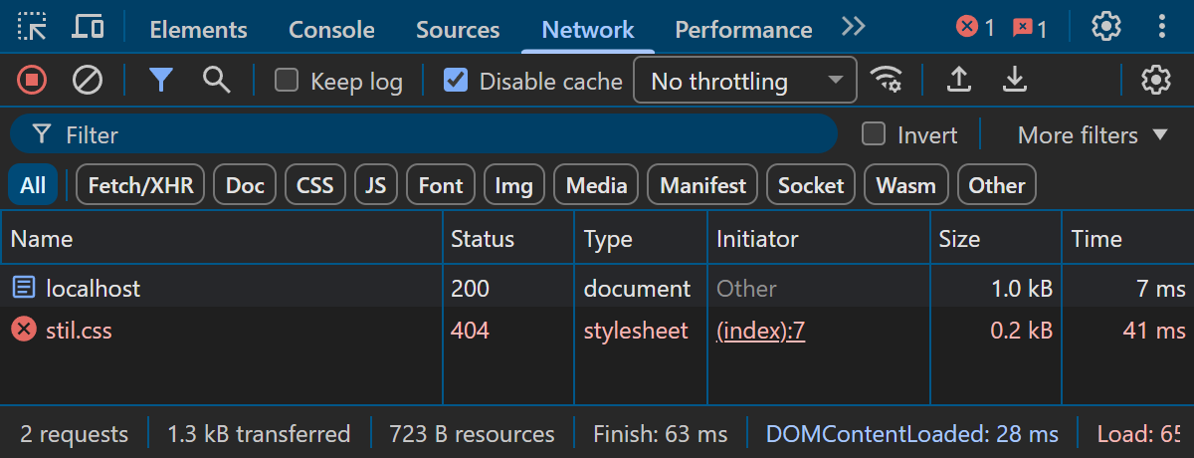
Task: Expand the More filters dropdown
Action: coord(1092,134)
